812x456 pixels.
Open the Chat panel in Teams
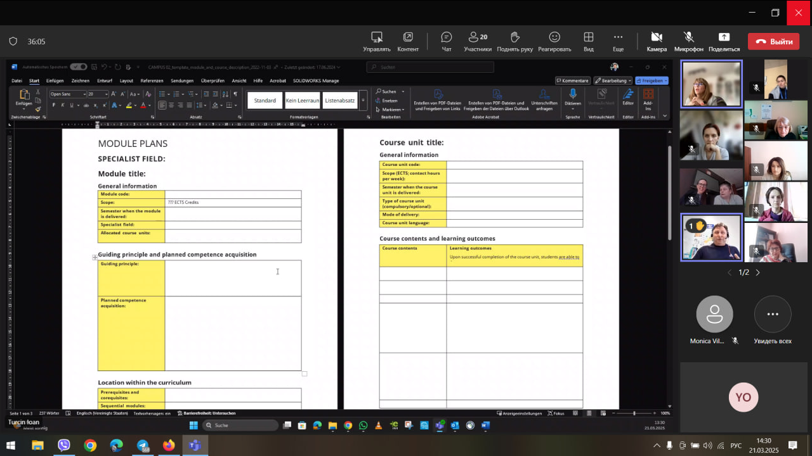[x=446, y=41]
